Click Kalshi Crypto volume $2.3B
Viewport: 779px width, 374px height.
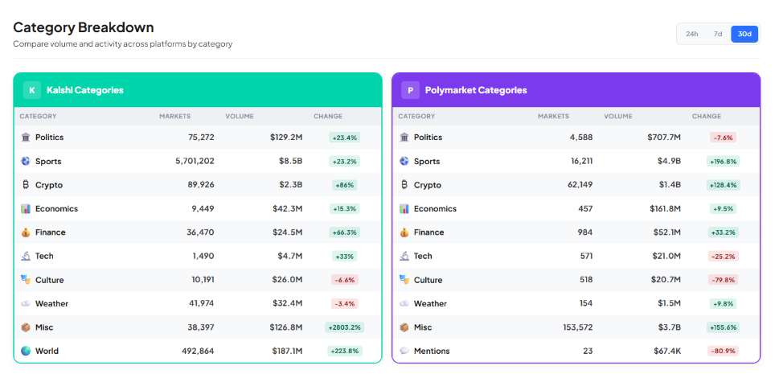(x=291, y=185)
